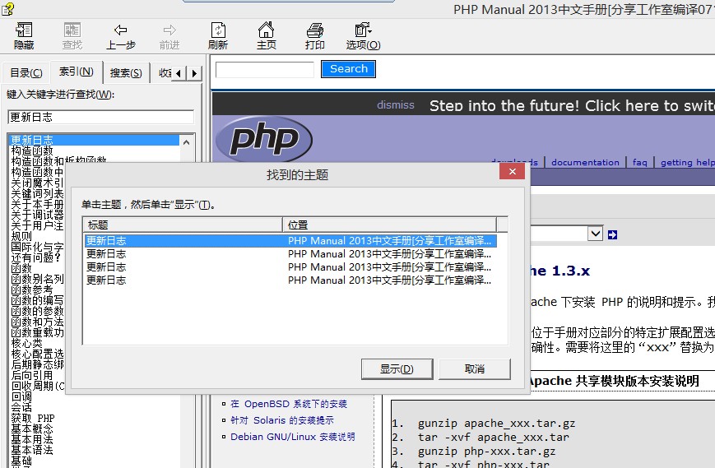Select 基本语法 in the index list

point(32,450)
